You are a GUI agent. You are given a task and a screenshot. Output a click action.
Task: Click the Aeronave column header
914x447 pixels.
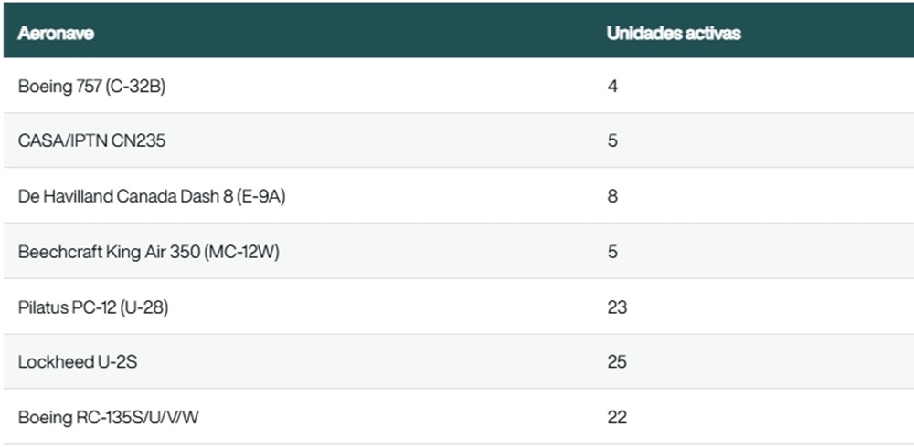pyautogui.click(x=56, y=34)
